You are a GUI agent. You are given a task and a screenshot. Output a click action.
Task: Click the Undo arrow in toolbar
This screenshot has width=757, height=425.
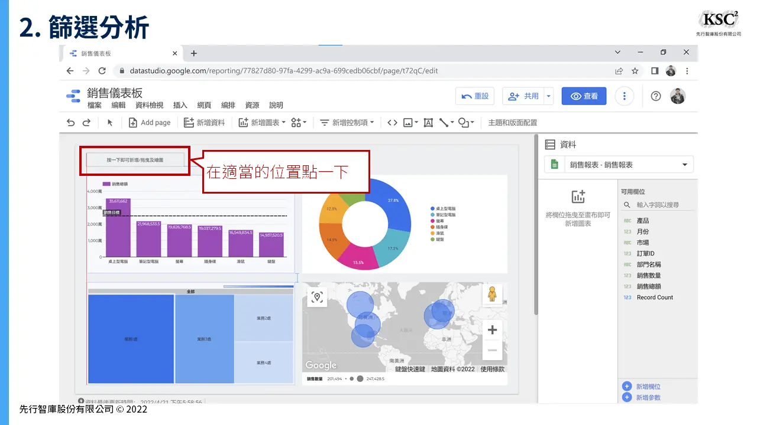[x=71, y=123]
